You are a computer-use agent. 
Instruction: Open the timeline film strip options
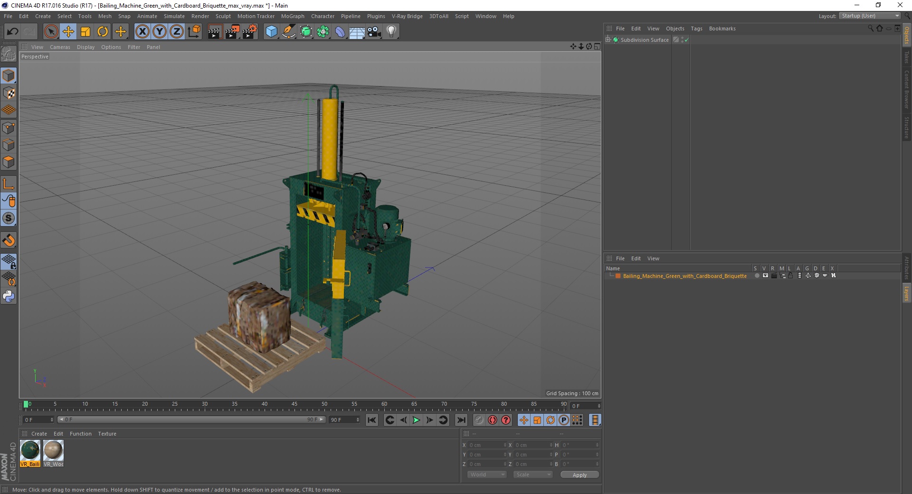click(595, 420)
